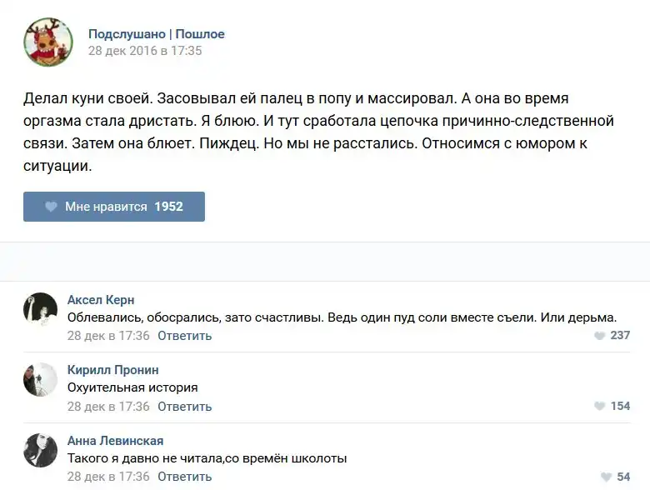This screenshot has height=490, width=650.
Task: Open Анна Левинская's avatar
Action: pyautogui.click(x=40, y=450)
